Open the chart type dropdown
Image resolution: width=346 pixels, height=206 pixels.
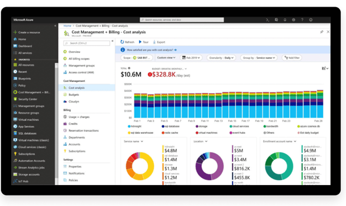[x=325, y=68]
